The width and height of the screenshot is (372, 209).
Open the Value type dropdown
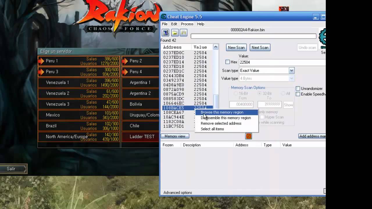coord(291,78)
